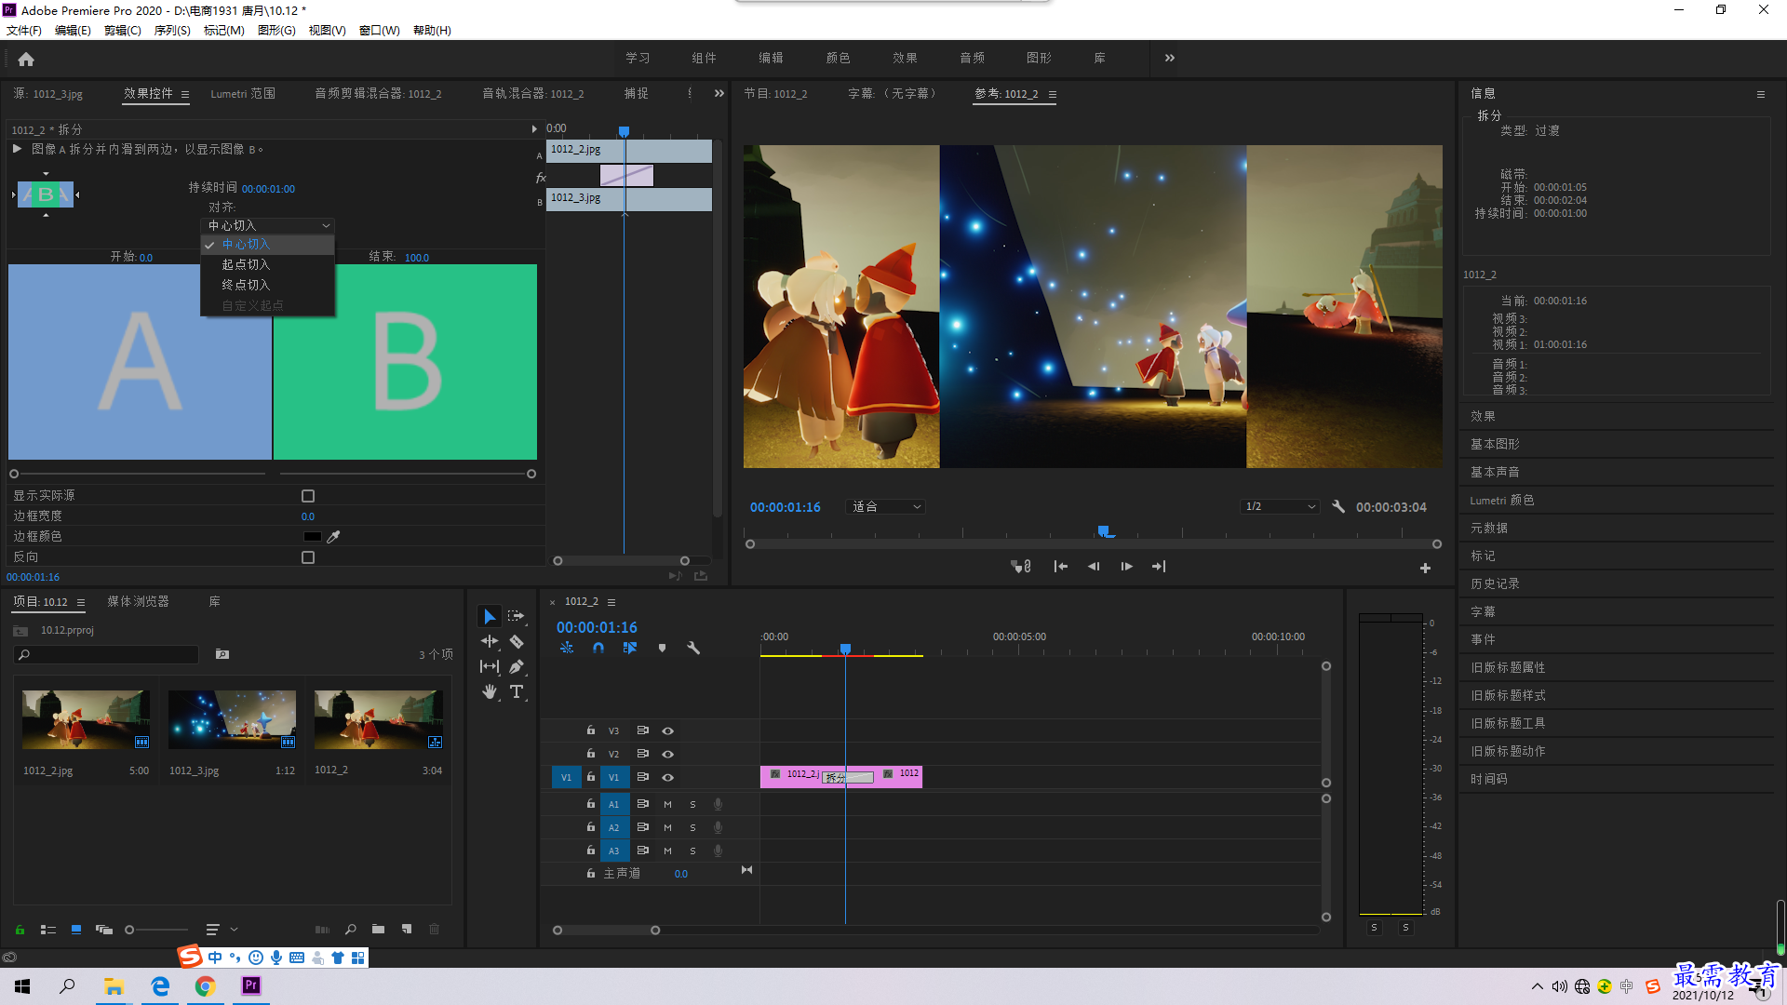Viewport: 1787px width, 1005px height.
Task: Switch Project panel to list view
Action: 48,930
